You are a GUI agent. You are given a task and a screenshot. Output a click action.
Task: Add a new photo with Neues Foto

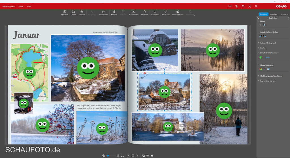click(x=155, y=12)
